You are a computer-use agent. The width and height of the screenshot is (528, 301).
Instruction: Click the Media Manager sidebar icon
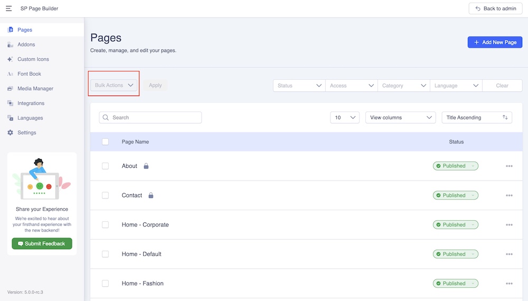[11, 89]
